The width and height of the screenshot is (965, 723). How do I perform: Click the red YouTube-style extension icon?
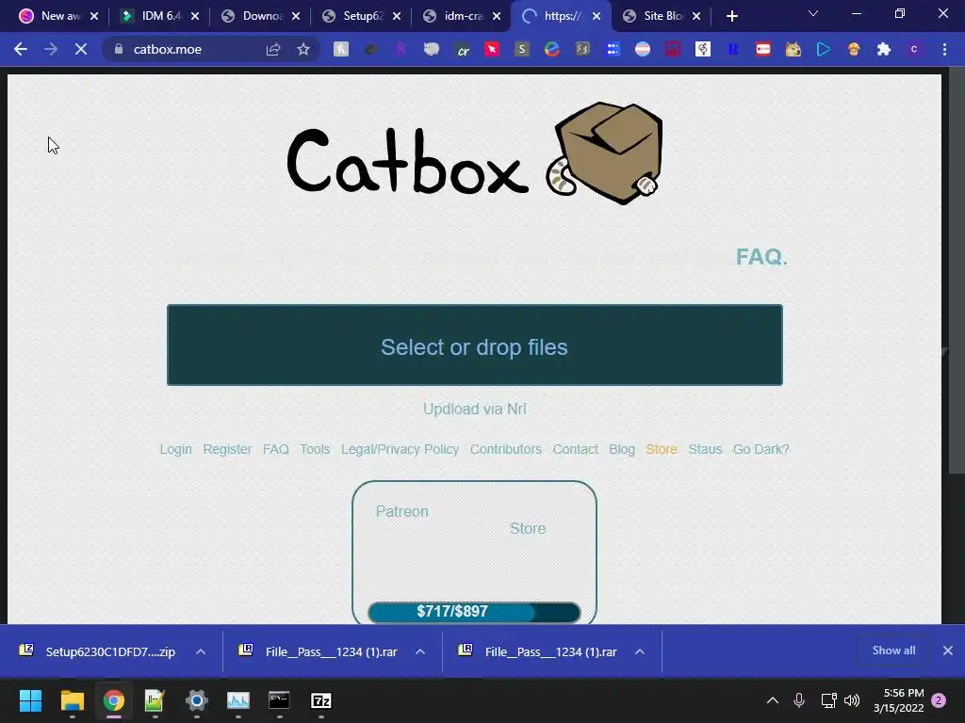tap(762, 49)
